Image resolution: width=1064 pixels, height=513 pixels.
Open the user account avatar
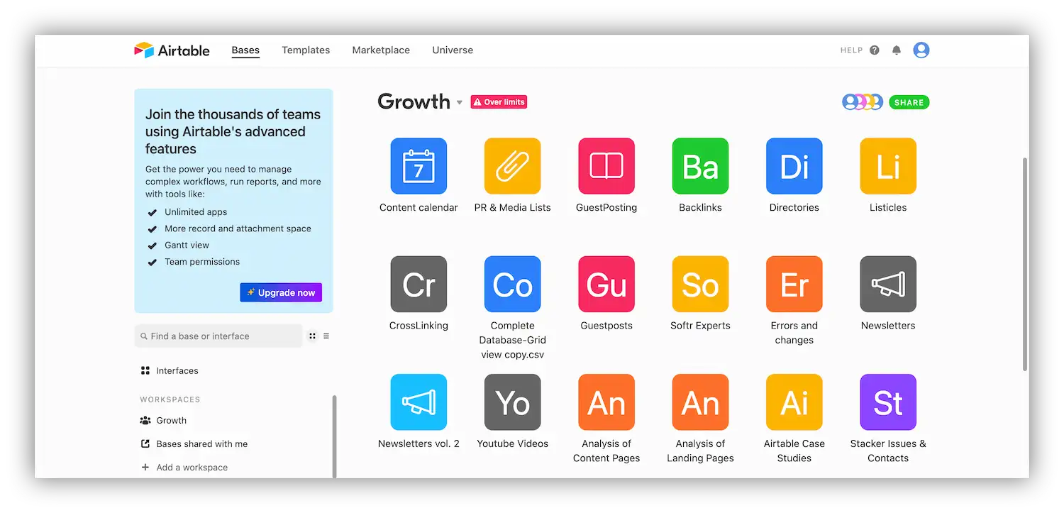(x=921, y=50)
